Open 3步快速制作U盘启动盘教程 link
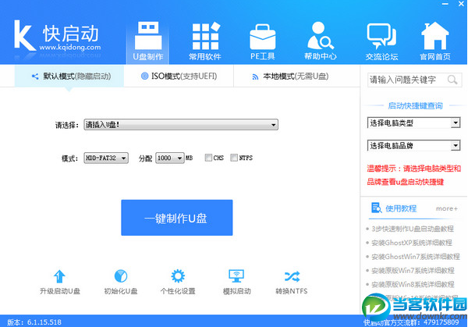468x327 pixels. tap(413, 229)
